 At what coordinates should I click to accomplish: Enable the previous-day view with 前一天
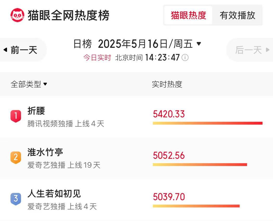[x=22, y=50]
